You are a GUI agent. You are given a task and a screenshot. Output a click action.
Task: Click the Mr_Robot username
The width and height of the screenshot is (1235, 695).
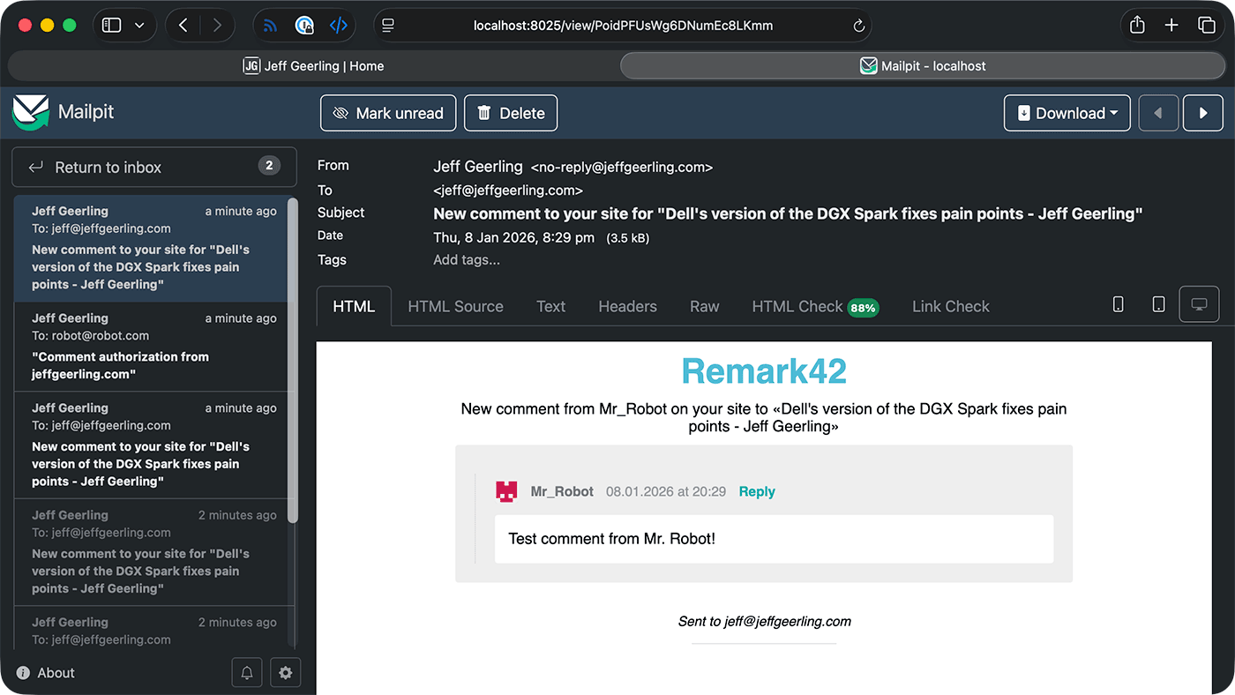click(x=562, y=491)
